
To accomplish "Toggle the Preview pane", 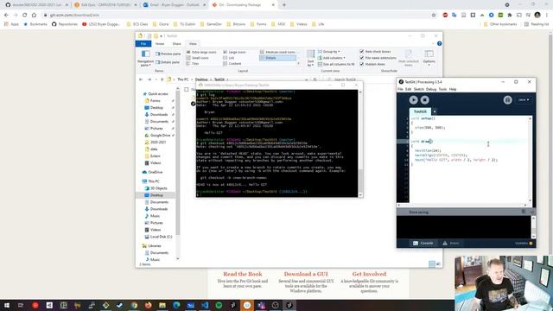I will pos(168,54).
